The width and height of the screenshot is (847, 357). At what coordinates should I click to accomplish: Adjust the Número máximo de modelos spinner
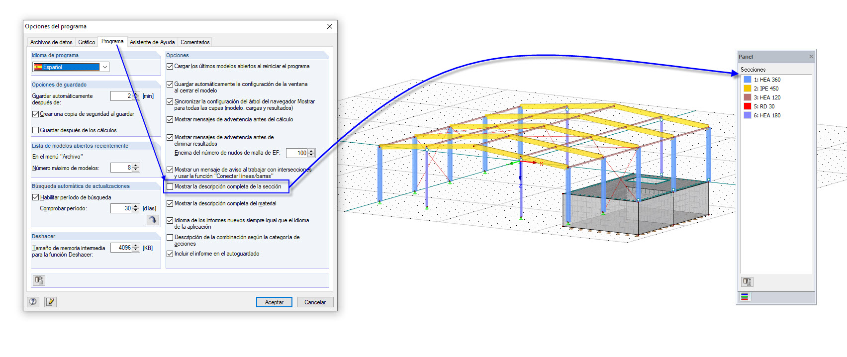[136, 168]
